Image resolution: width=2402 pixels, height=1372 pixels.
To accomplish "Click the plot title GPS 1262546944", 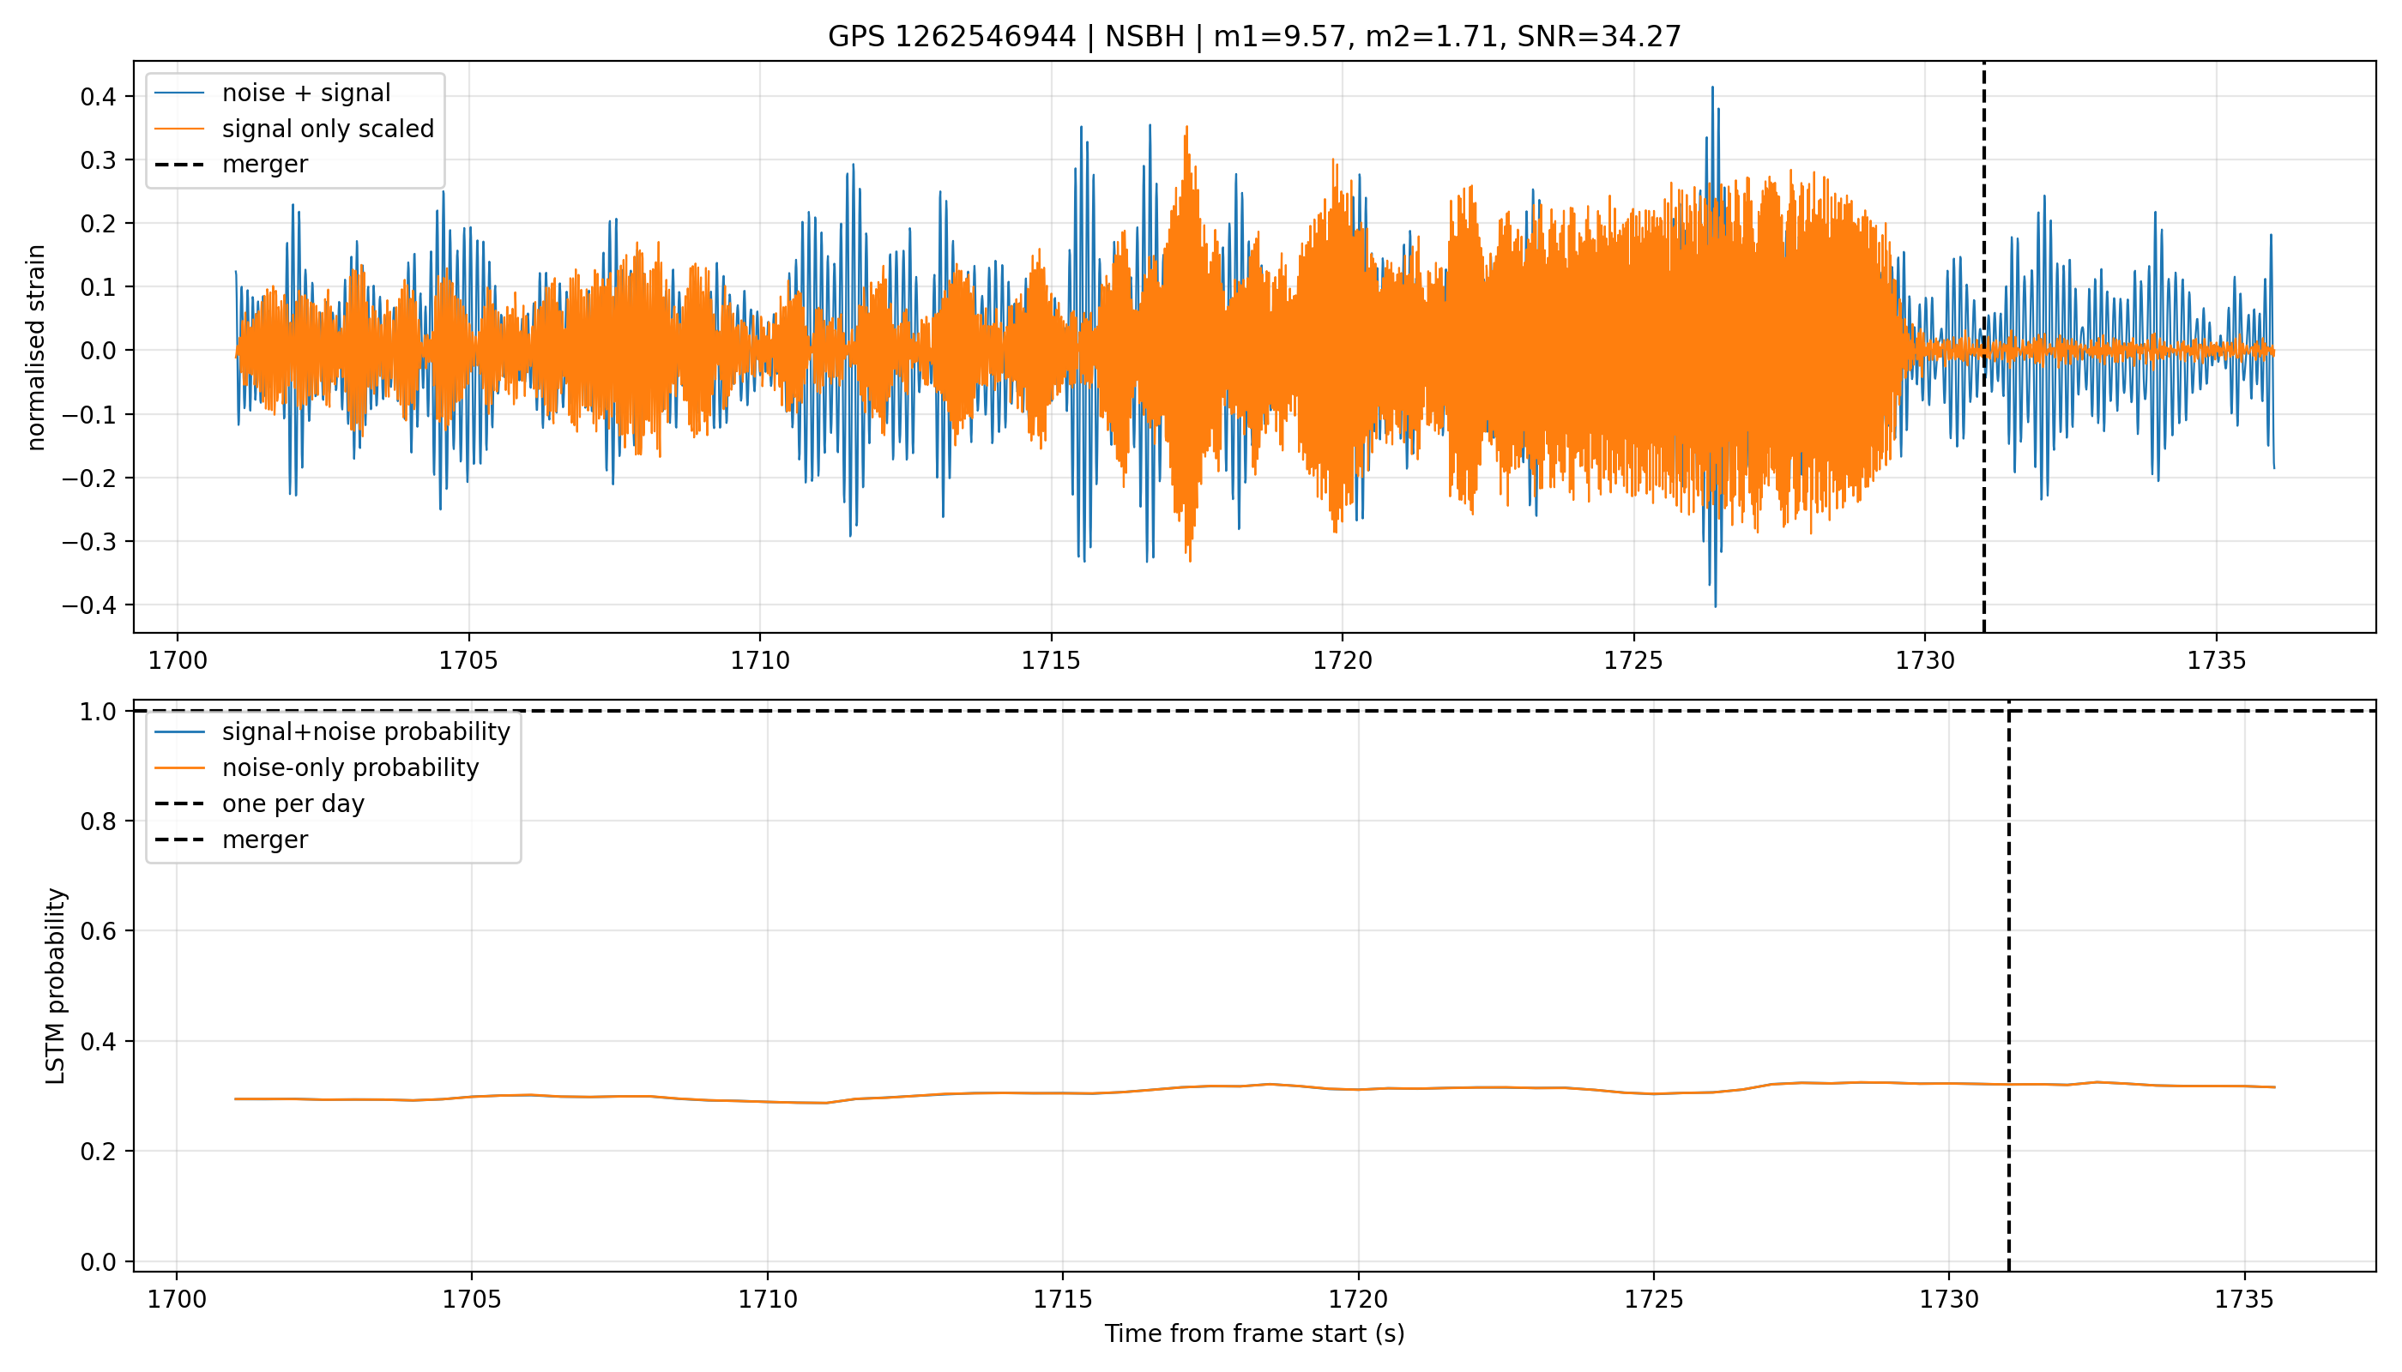I will 1254,37.
